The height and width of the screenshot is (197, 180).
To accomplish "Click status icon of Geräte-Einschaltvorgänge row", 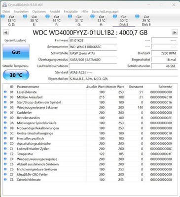I will (x=5, y=133).
